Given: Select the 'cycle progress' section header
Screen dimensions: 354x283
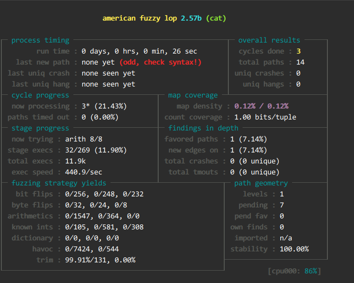Looking at the screenshot, I should [x=40, y=95].
